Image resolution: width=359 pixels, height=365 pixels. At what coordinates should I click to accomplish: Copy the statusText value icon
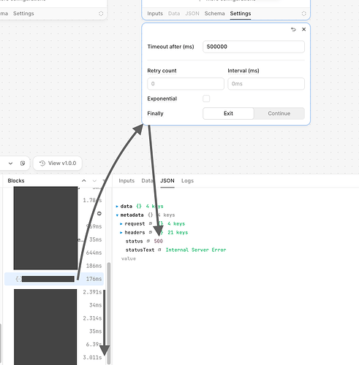pyautogui.click(x=159, y=250)
